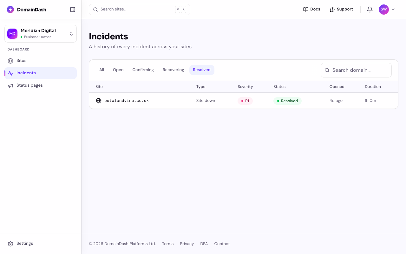Click the MD workspace avatar
Image resolution: width=406 pixels, height=254 pixels.
pyautogui.click(x=12, y=34)
